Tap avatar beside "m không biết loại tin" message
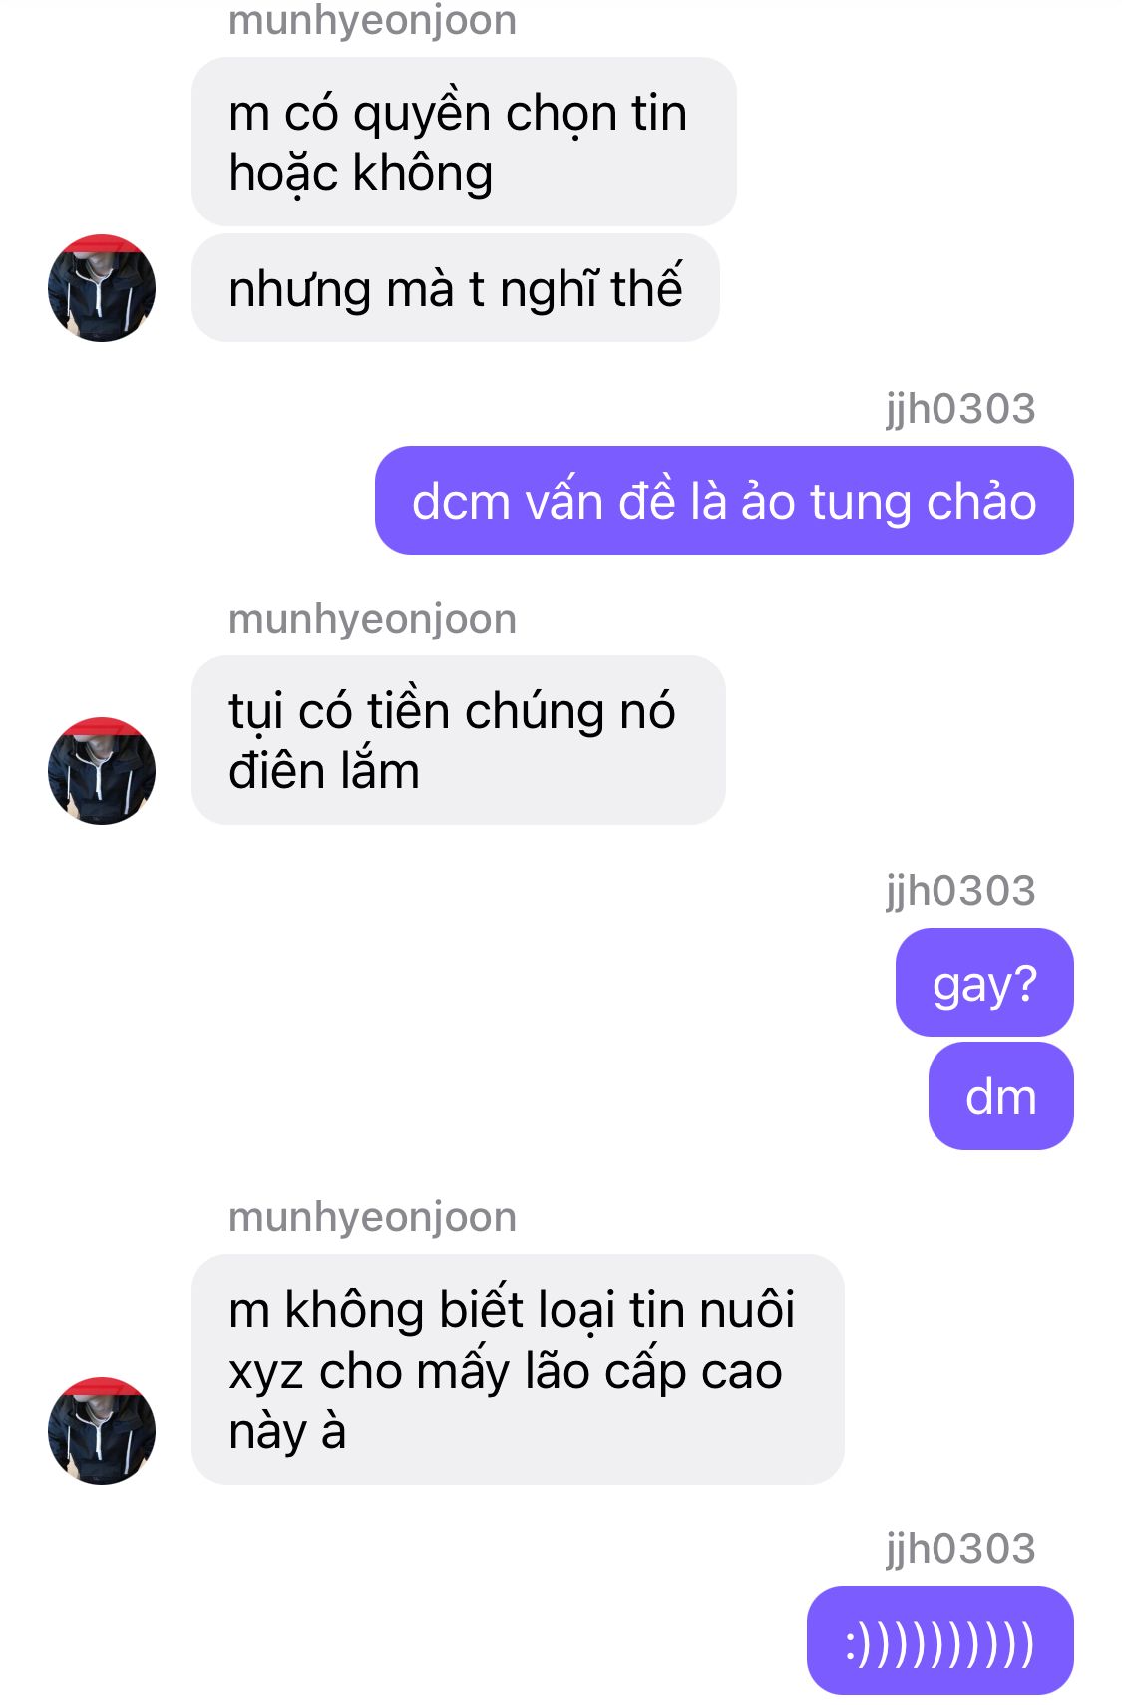This screenshot has height=1705, width=1122. pyautogui.click(x=102, y=1430)
